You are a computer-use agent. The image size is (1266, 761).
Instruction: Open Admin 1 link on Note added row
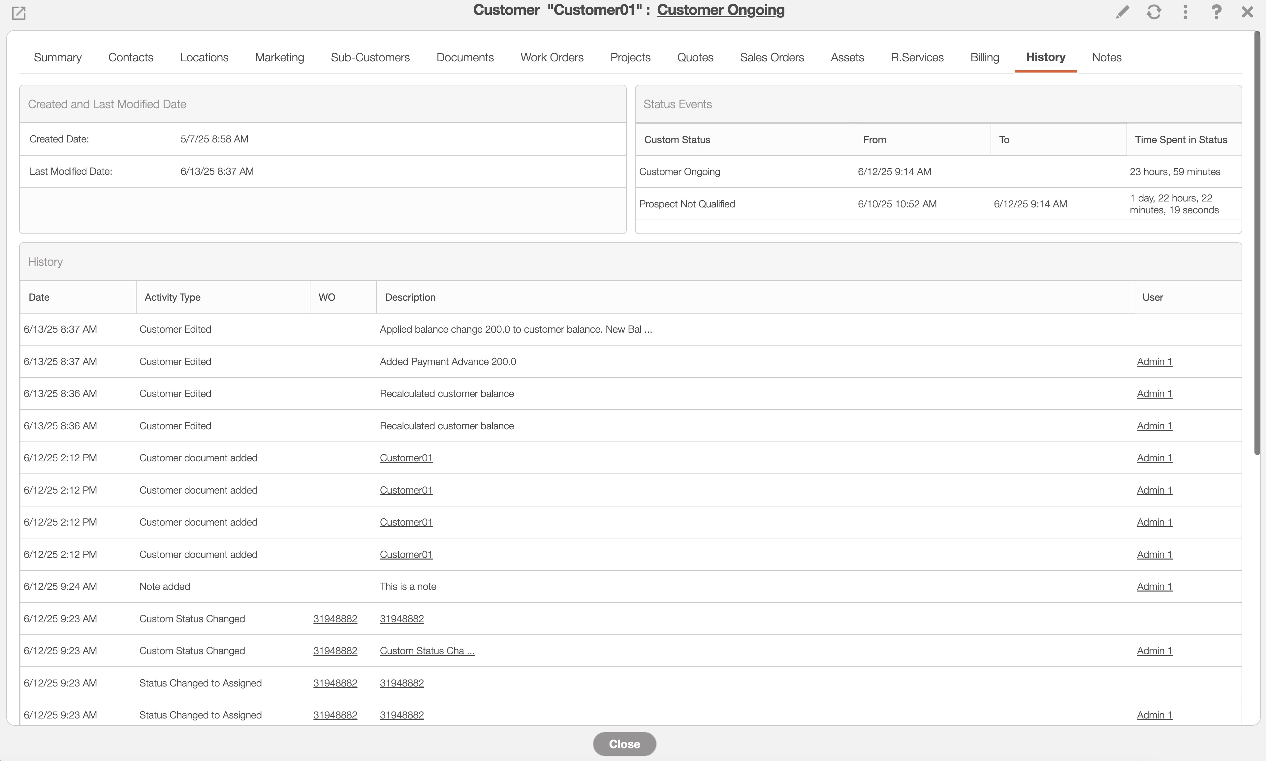pos(1154,587)
